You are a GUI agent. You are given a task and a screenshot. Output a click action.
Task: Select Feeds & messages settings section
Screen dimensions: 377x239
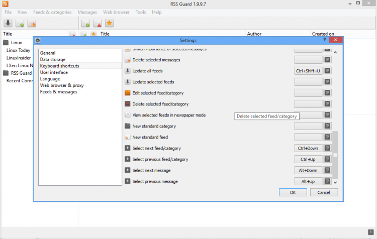click(x=80, y=92)
